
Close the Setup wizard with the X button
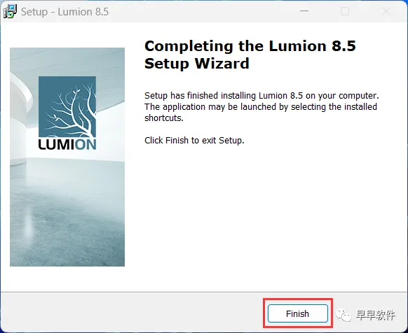[x=386, y=11]
